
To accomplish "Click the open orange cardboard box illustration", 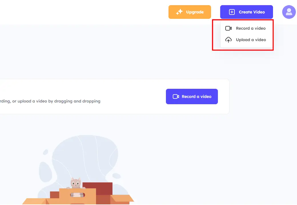I will tap(77, 197).
